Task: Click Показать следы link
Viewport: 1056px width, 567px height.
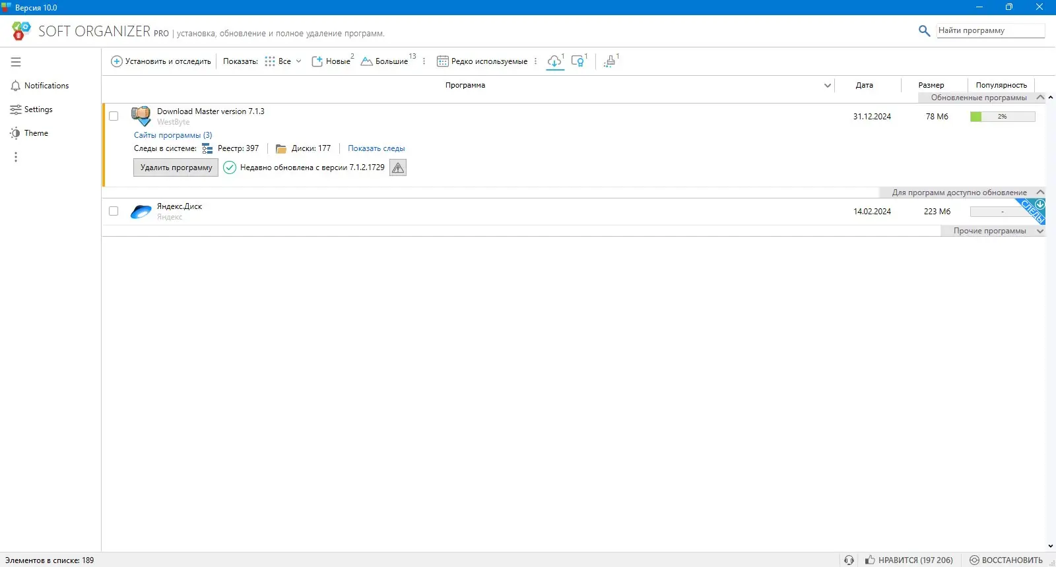Action: click(x=376, y=148)
